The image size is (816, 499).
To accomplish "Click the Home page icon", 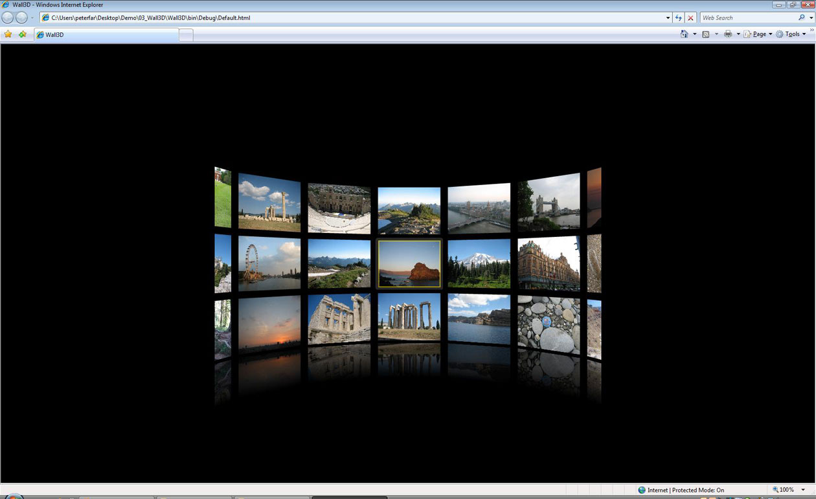I will tap(684, 34).
